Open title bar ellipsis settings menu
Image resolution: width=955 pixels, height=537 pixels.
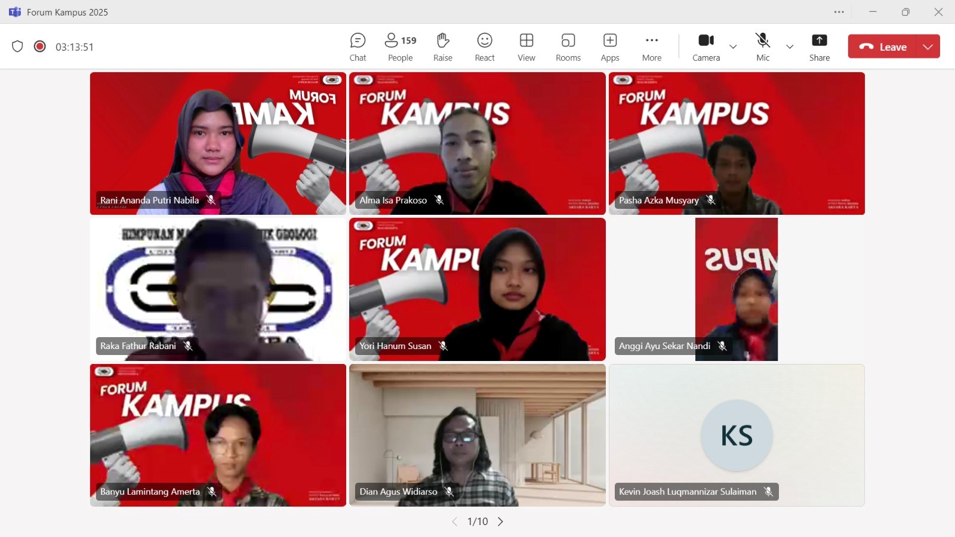point(839,12)
